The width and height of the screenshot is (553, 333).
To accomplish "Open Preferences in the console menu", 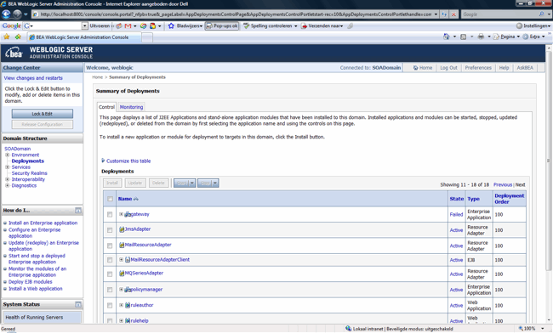I will click(x=478, y=68).
